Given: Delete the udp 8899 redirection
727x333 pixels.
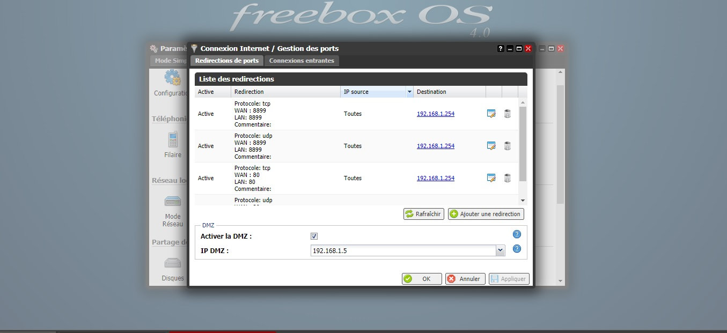Looking at the screenshot, I should tap(507, 146).
